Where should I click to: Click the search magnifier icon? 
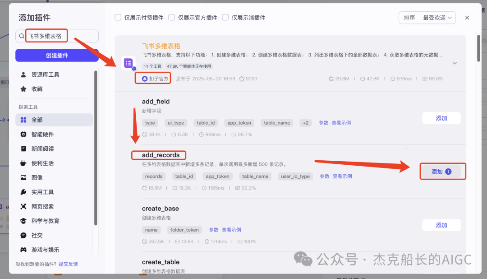[x=22, y=36]
